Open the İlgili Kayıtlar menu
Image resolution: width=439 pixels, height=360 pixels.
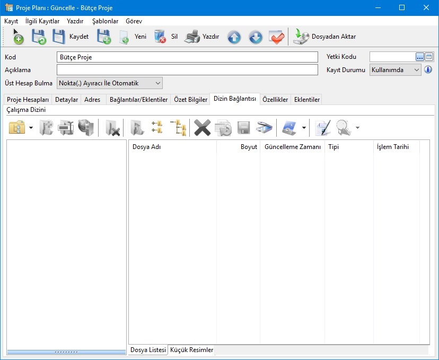click(x=42, y=21)
